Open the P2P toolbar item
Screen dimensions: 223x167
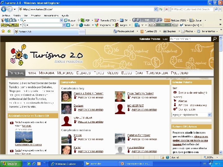tap(86, 20)
